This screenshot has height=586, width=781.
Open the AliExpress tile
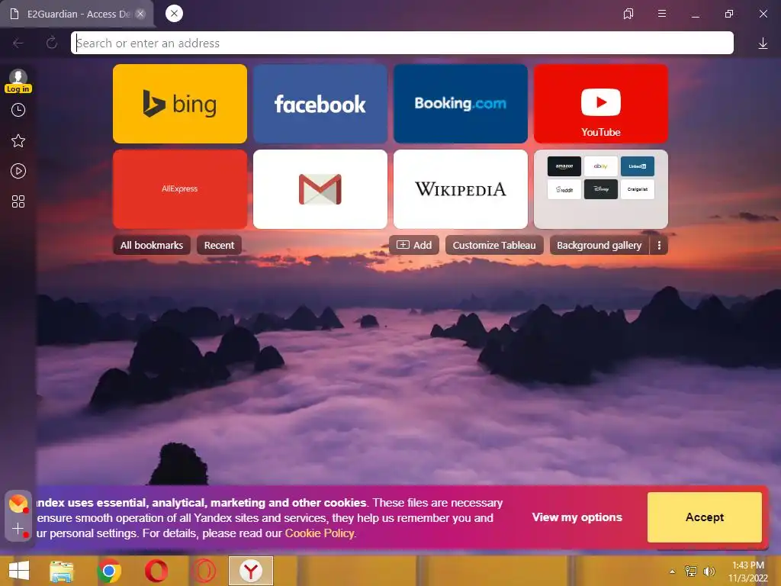click(x=180, y=189)
